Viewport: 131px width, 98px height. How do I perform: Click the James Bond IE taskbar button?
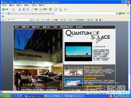click(x=33, y=96)
